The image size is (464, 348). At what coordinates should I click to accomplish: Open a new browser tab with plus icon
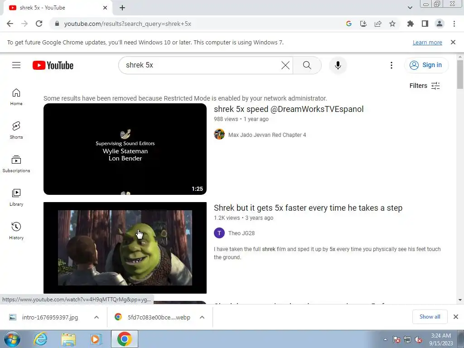coord(122,8)
